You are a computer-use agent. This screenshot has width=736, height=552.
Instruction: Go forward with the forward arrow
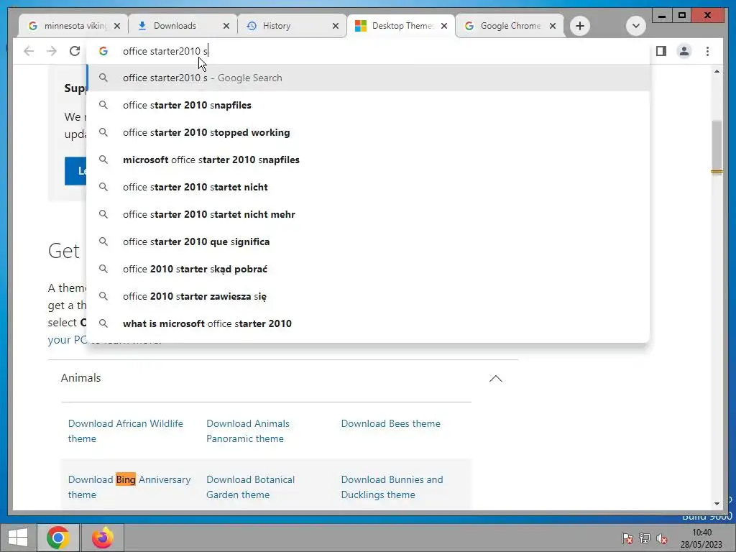click(x=52, y=51)
